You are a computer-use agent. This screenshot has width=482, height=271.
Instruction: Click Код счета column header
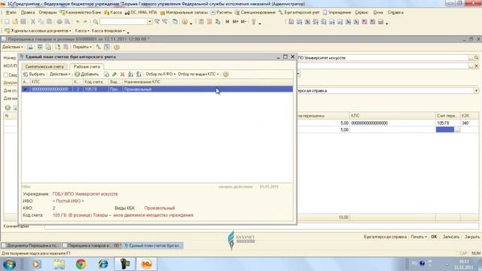point(96,82)
